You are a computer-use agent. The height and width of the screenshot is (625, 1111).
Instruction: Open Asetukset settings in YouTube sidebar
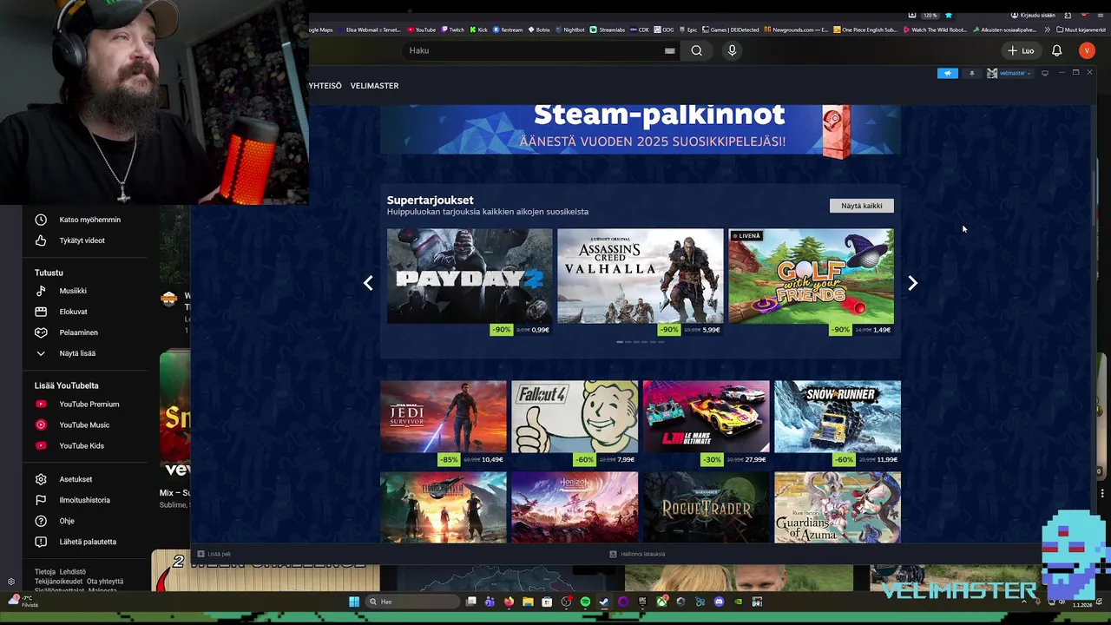(x=85, y=479)
